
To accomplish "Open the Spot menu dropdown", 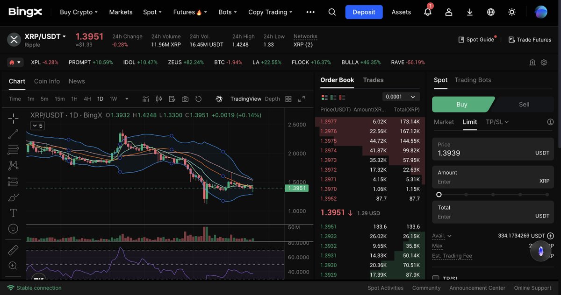I will (x=152, y=12).
